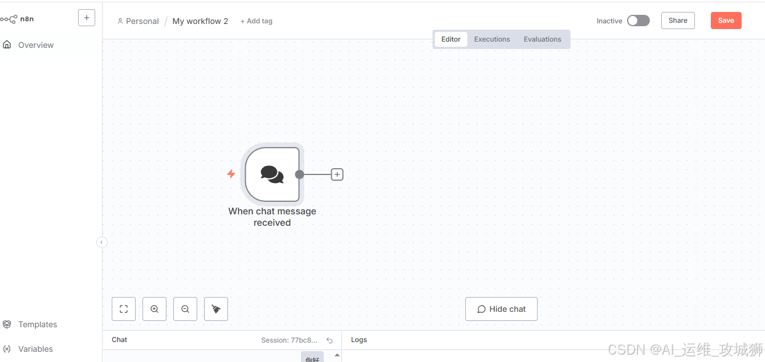Screen dimensions: 765x362
Task: Reset the chat session
Action: [x=329, y=340]
